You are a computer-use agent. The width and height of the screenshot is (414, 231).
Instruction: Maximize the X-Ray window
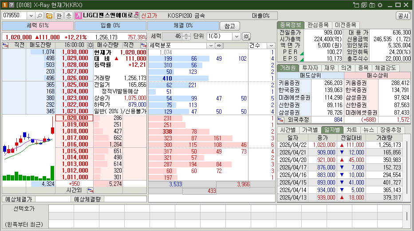(398, 5)
